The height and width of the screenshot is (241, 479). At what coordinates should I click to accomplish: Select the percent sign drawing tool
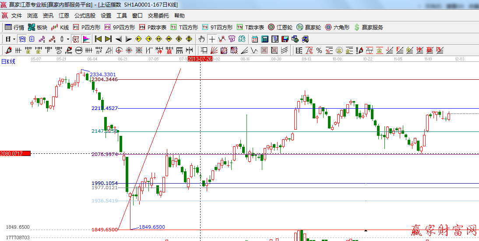[319, 50]
